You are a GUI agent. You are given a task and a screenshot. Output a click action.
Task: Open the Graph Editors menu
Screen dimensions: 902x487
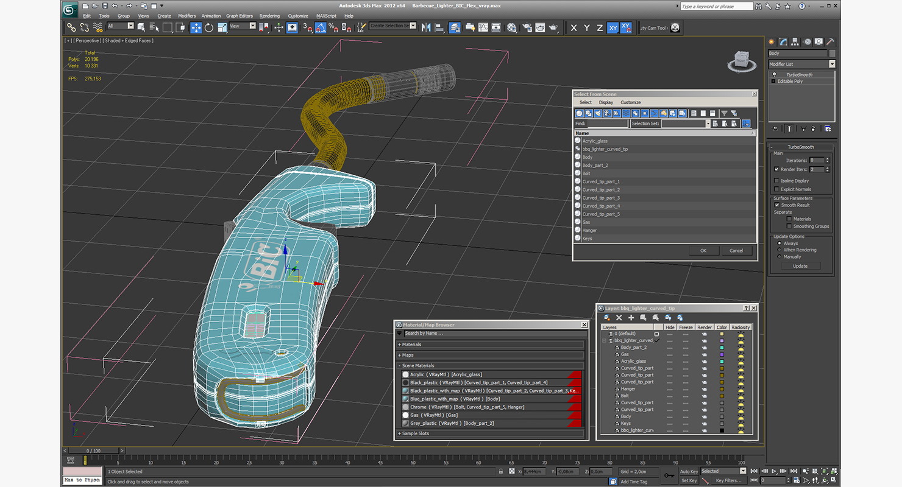pyautogui.click(x=240, y=16)
